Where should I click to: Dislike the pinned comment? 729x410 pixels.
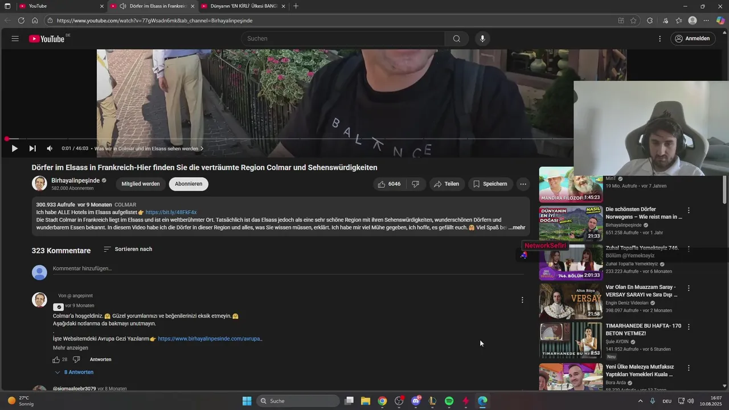coord(76,360)
